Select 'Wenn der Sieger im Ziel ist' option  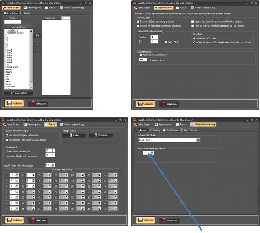pyautogui.click(x=194, y=42)
